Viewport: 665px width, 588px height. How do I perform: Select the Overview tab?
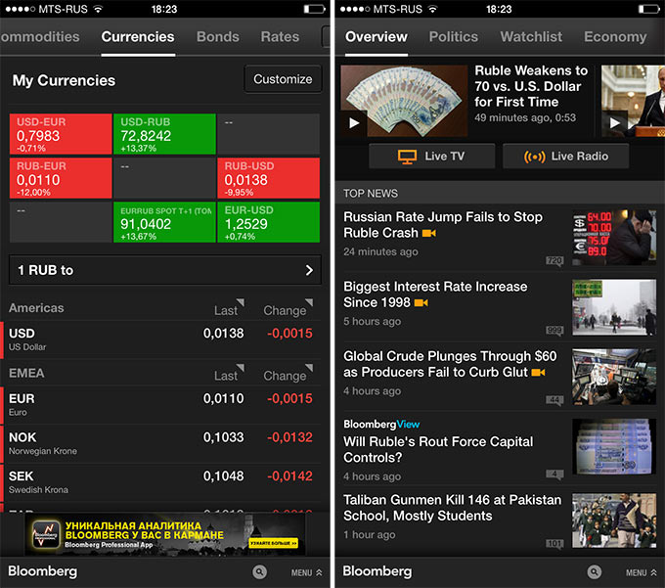(x=377, y=37)
